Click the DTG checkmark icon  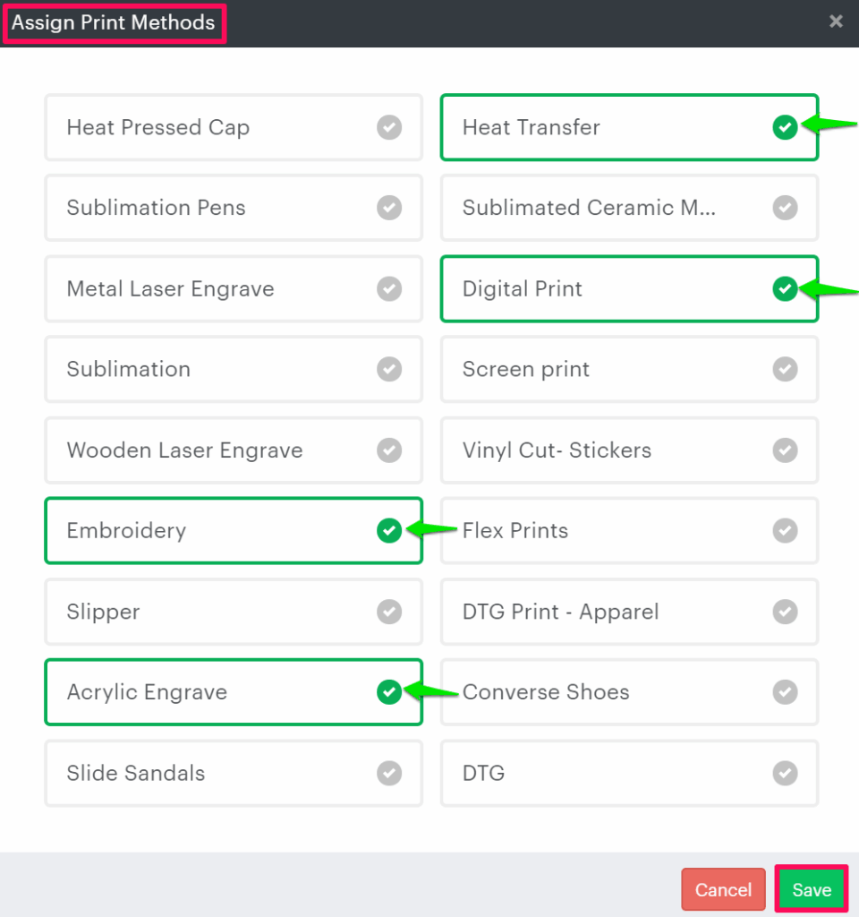pyautogui.click(x=785, y=773)
